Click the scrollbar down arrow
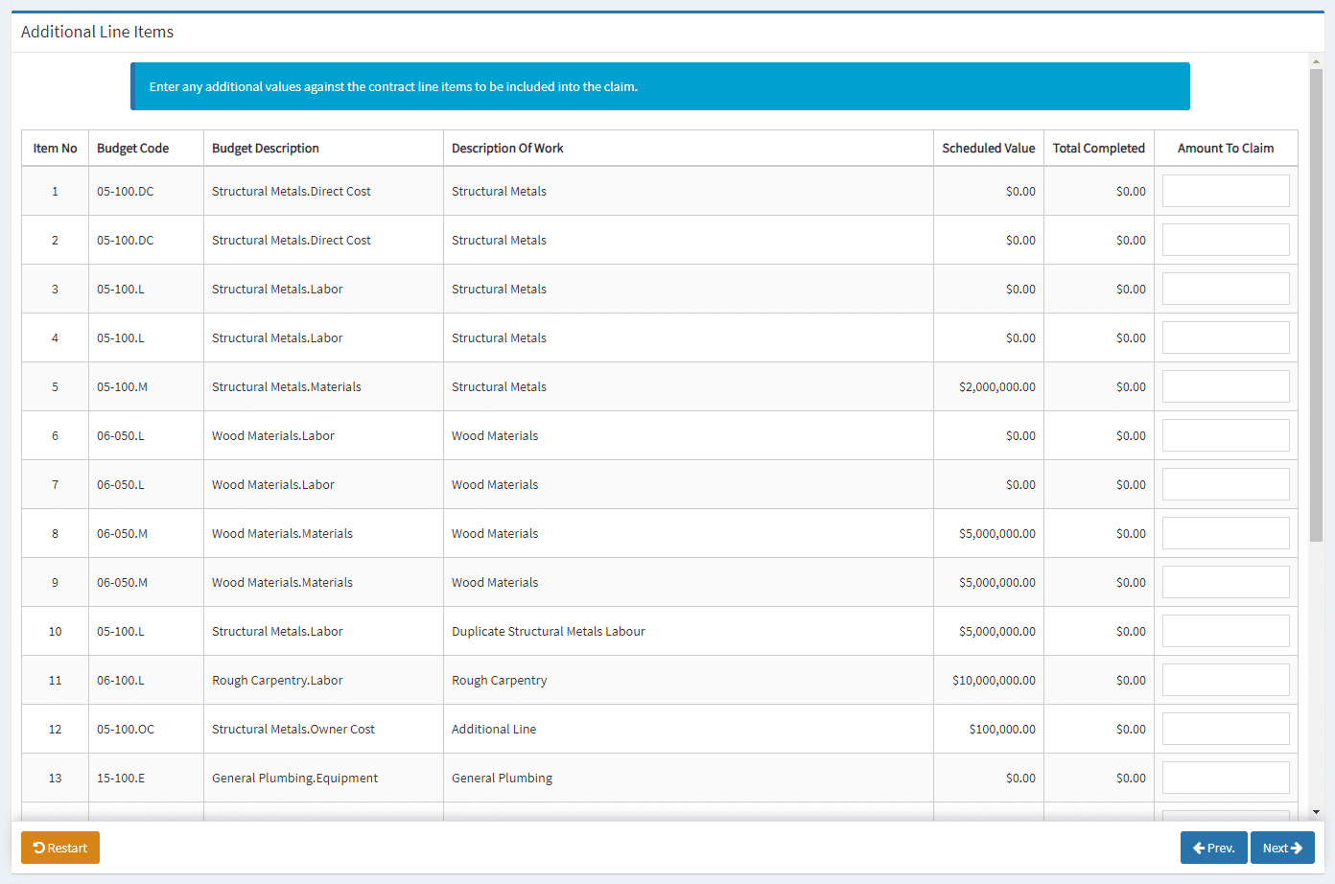This screenshot has height=884, width=1335. point(1316,812)
